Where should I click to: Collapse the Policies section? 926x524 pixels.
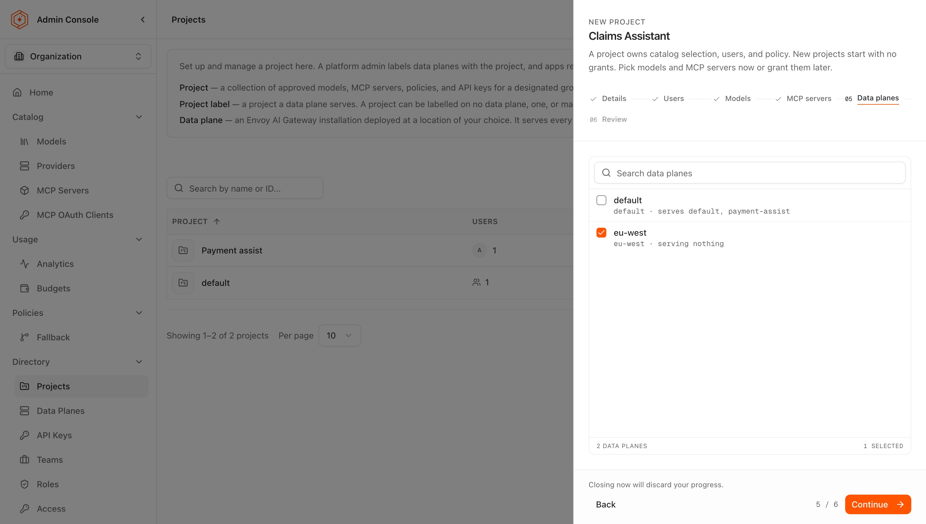[x=139, y=313]
